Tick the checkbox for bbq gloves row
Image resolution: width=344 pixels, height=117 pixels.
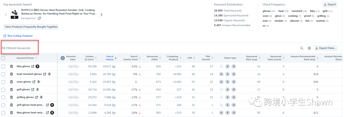pyautogui.click(x=3, y=66)
